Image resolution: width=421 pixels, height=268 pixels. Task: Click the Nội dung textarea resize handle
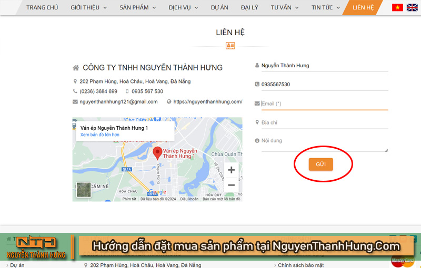[386, 150]
